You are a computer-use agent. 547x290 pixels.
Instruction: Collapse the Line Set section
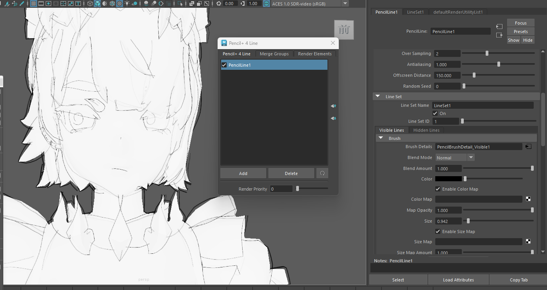(x=378, y=97)
